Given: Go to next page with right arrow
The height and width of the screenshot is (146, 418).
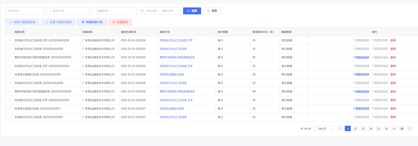Looking at the screenshot, I should [409, 129].
